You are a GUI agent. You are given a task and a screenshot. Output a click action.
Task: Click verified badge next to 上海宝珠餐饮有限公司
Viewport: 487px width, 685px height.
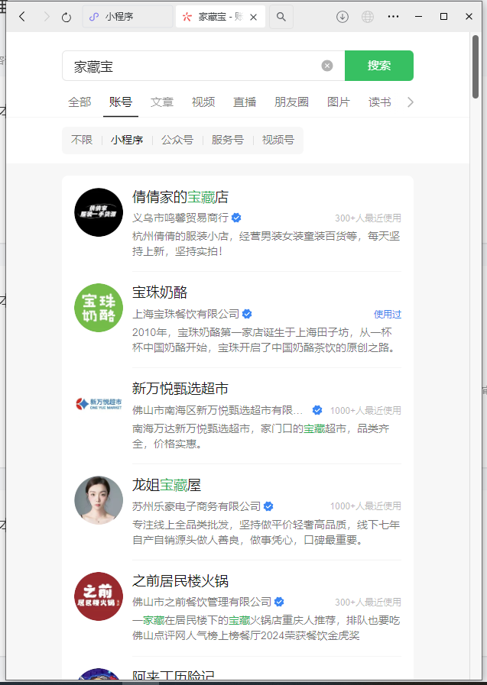tap(247, 314)
